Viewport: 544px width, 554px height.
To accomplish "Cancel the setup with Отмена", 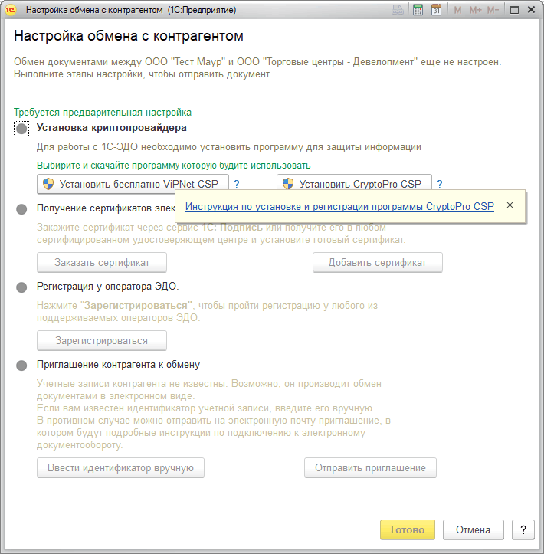I will 473,529.
